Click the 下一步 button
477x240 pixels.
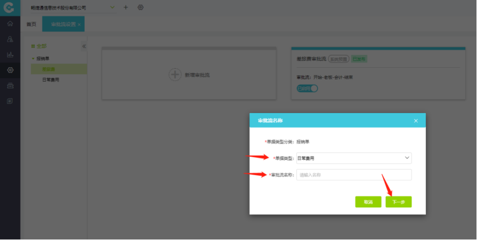pyautogui.click(x=399, y=202)
